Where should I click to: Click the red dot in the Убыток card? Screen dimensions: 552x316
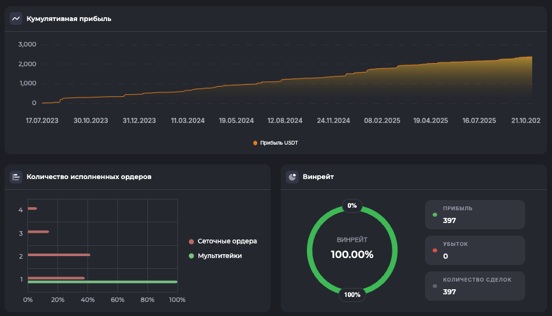tap(435, 250)
